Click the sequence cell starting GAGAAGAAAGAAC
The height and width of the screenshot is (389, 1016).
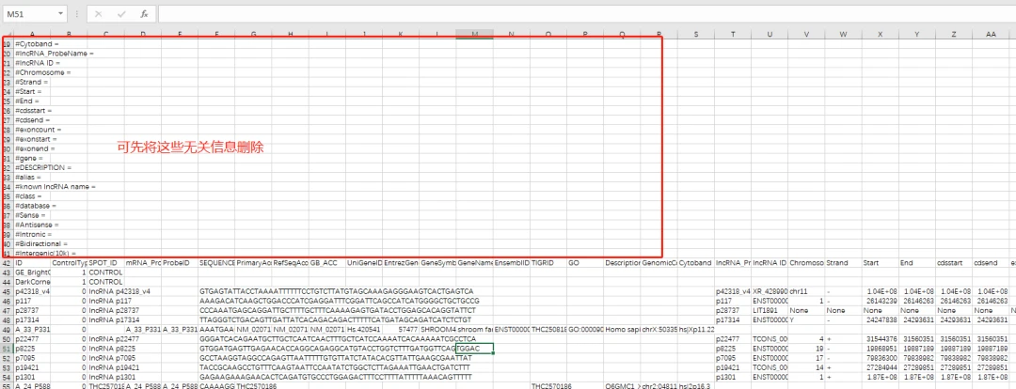335,376
